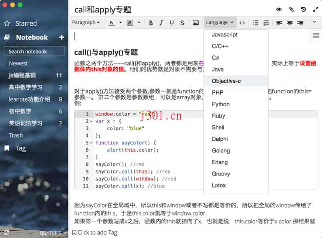
Task: Expand the toolbar overflow chevron
Action: pos(315,23)
